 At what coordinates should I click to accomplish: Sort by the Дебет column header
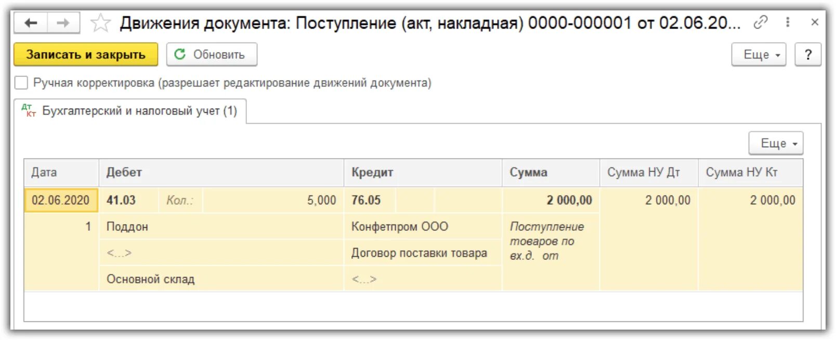[124, 173]
